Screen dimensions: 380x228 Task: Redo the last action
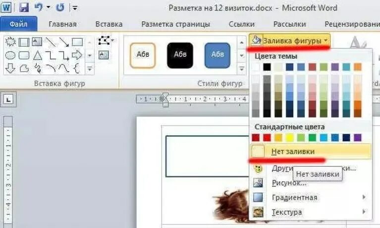60,7
